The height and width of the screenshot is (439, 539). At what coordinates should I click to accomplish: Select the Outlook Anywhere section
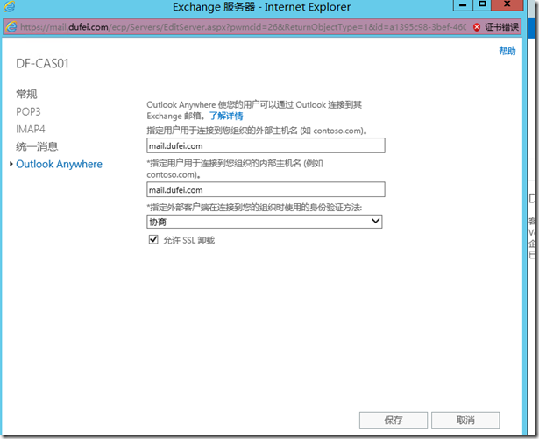59,165
